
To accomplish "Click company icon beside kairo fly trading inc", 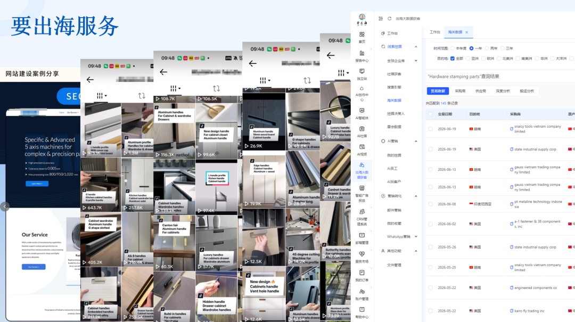I will (x=512, y=311).
